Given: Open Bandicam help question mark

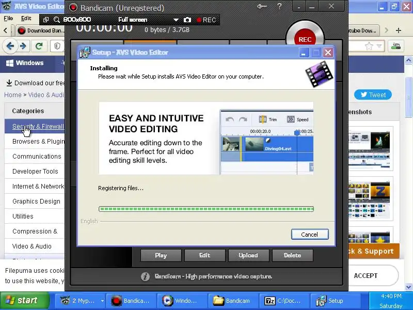Looking at the screenshot, I should [x=279, y=6].
